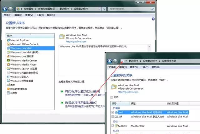Toggle the .eml extension checkbox
200x134 pixels.
pos(113,112)
